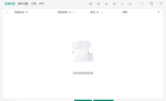Sort by 设备名称 column
166x101 pixels.
click(x=70, y=12)
